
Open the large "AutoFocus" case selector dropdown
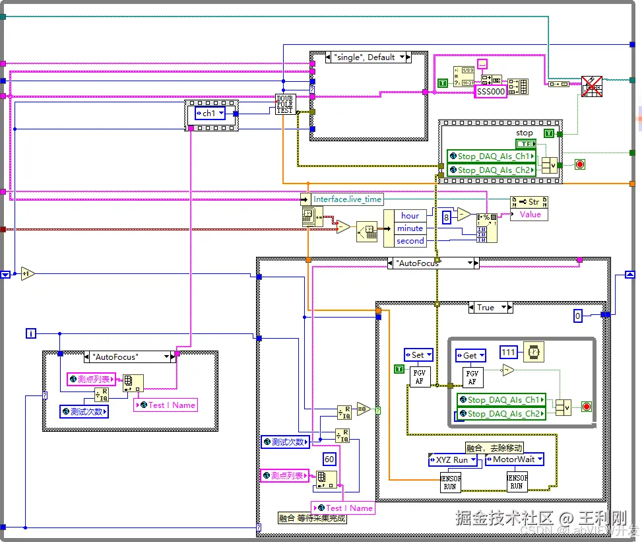[470, 263]
